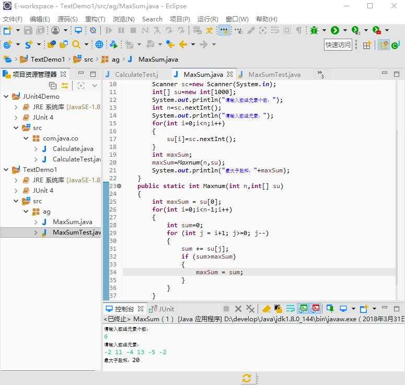Click the Open Perspective icon
Viewport: 405px width, 385px height.
tap(367, 45)
